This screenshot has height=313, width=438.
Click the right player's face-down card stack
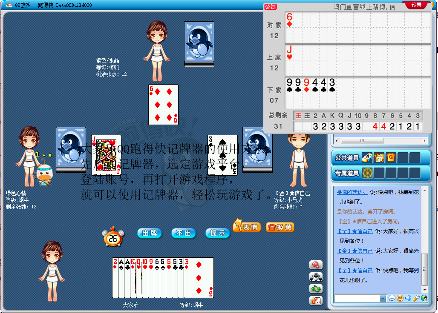coord(257,150)
